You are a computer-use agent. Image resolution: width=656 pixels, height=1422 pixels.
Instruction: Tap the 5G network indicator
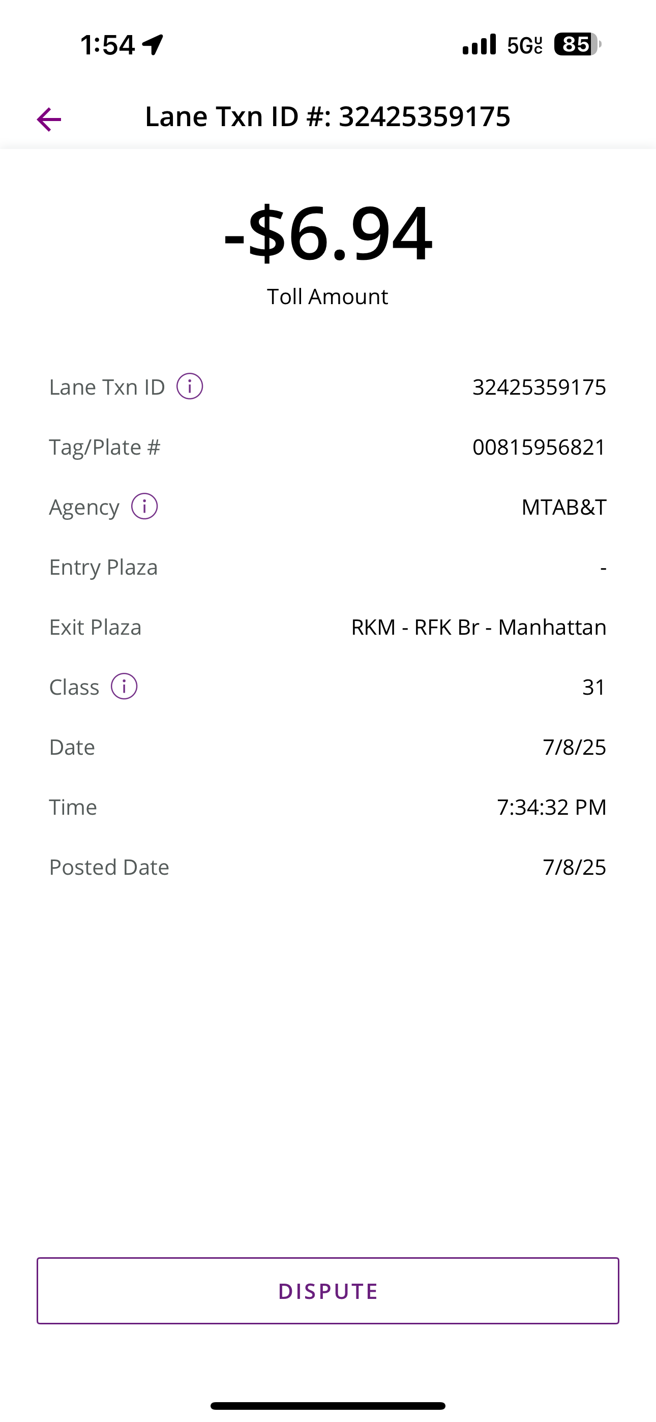click(x=525, y=44)
